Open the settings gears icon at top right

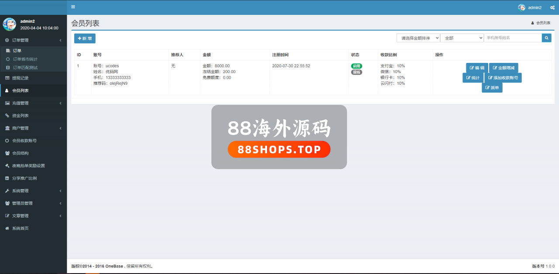(552, 7)
